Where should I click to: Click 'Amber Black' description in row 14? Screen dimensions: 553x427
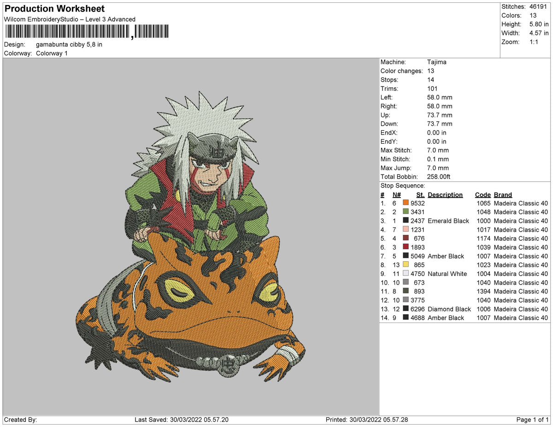[446, 318]
